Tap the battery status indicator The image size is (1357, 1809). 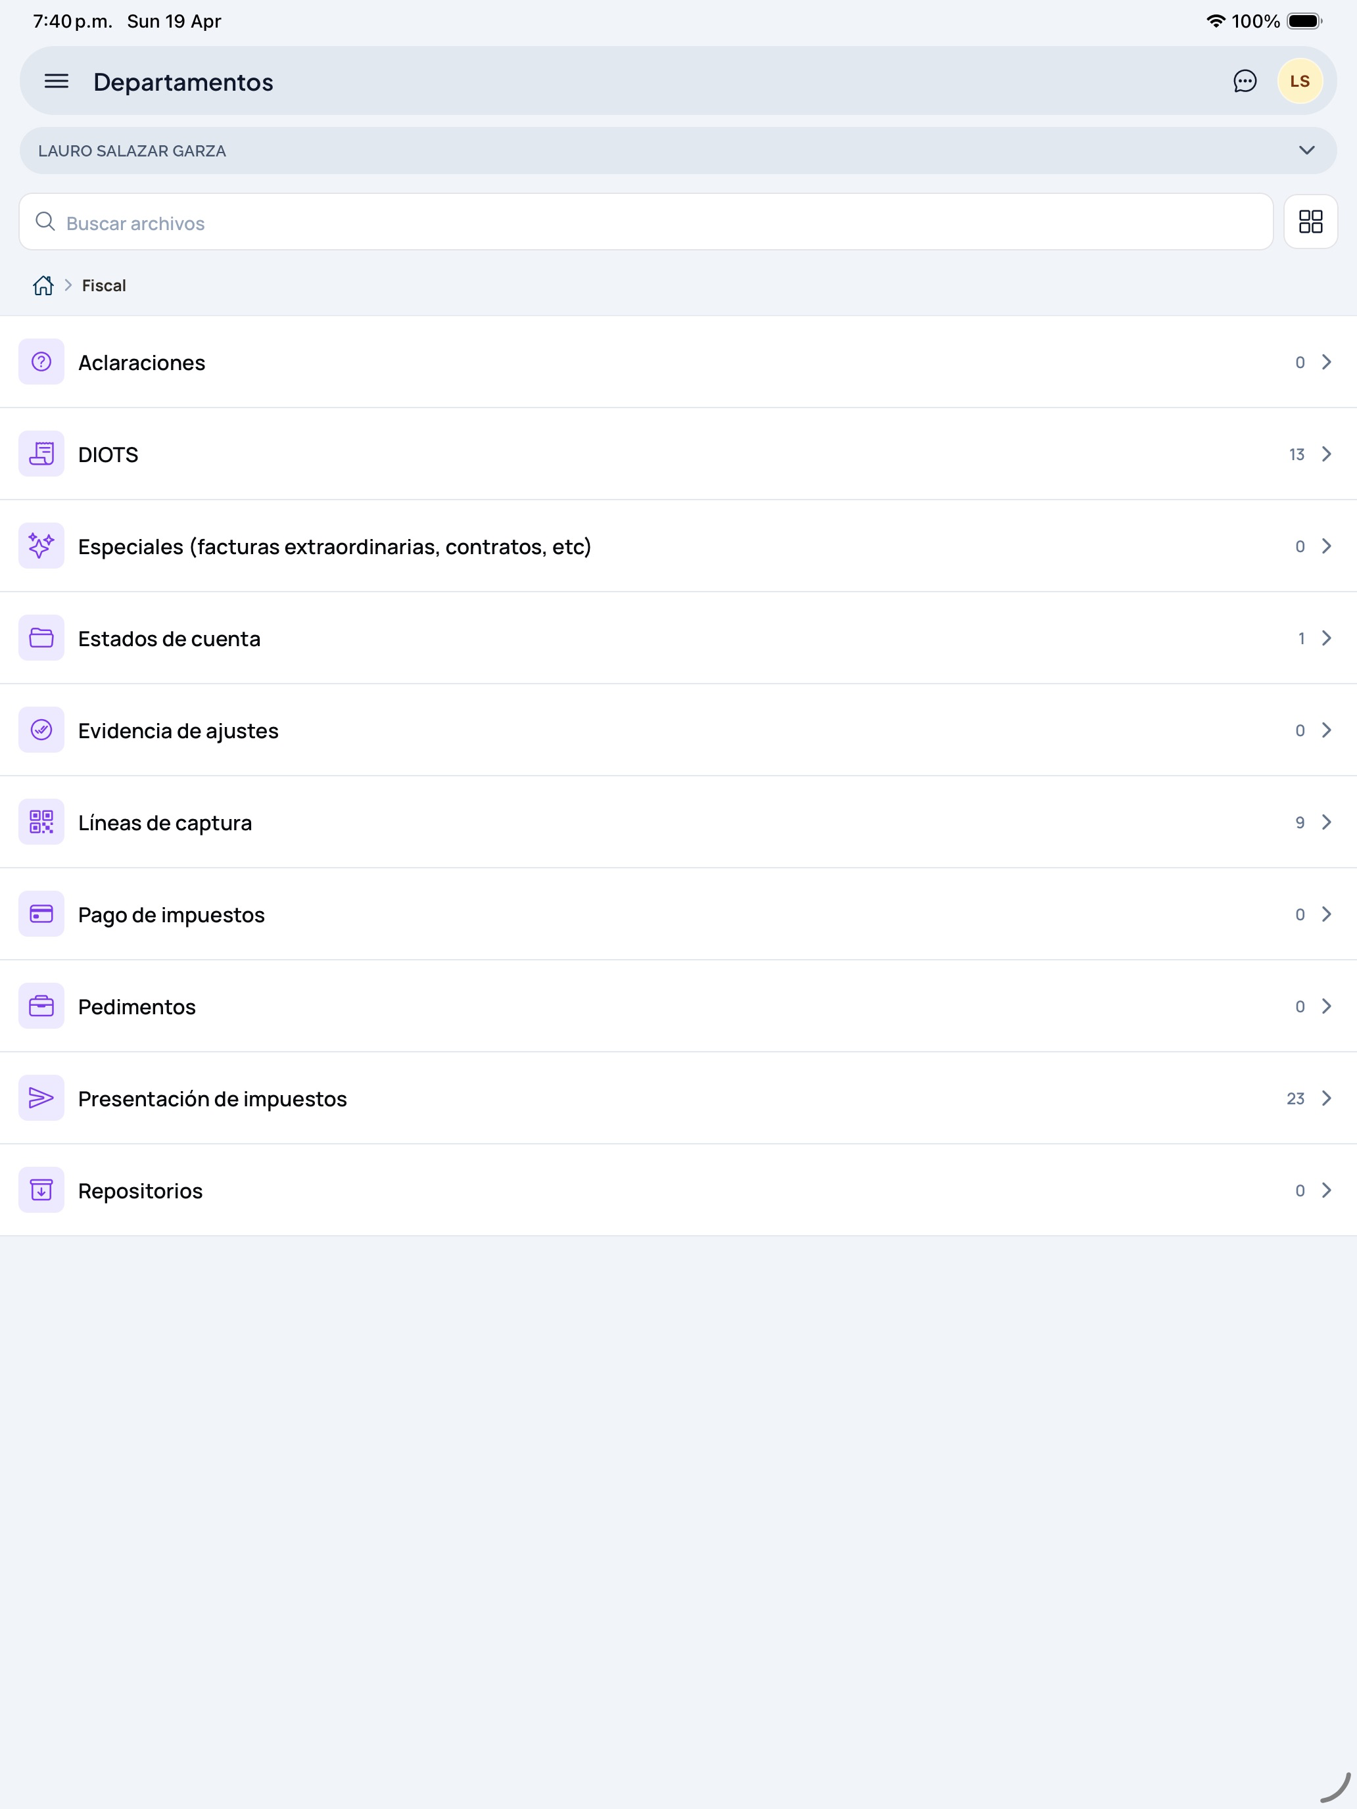pyautogui.click(x=1304, y=21)
